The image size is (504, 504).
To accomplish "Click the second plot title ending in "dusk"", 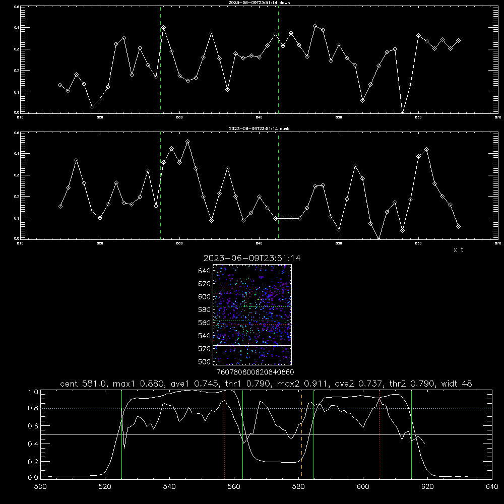I will [x=259, y=129].
